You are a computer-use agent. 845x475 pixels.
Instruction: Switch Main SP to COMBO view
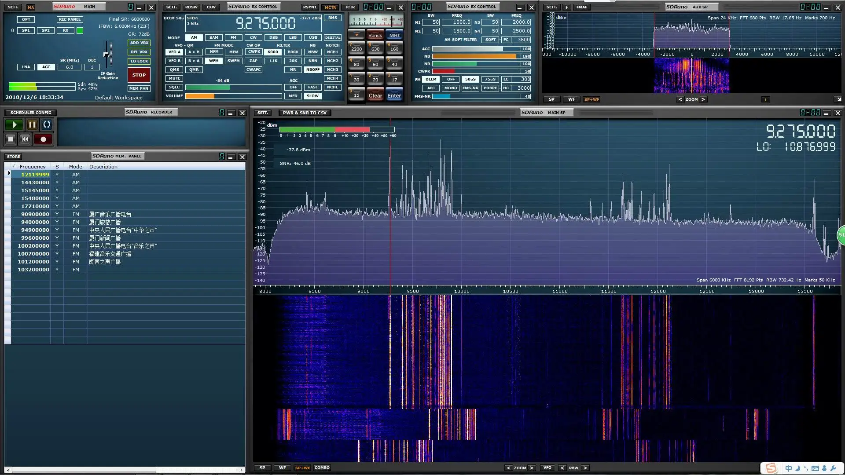pos(322,468)
